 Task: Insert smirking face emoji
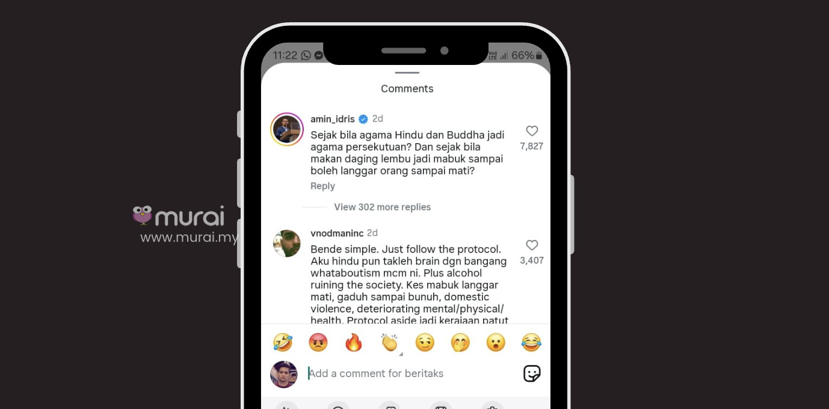[x=425, y=342]
